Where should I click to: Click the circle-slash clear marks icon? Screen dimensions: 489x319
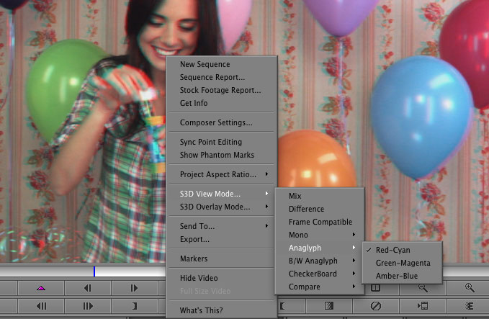point(375,306)
